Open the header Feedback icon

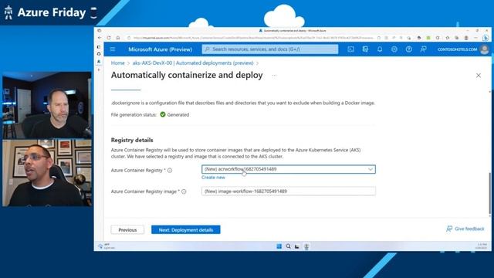point(423,49)
